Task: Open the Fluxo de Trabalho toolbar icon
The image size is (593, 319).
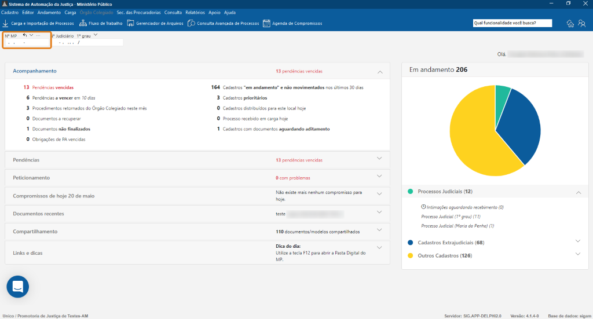Action: pyautogui.click(x=83, y=24)
